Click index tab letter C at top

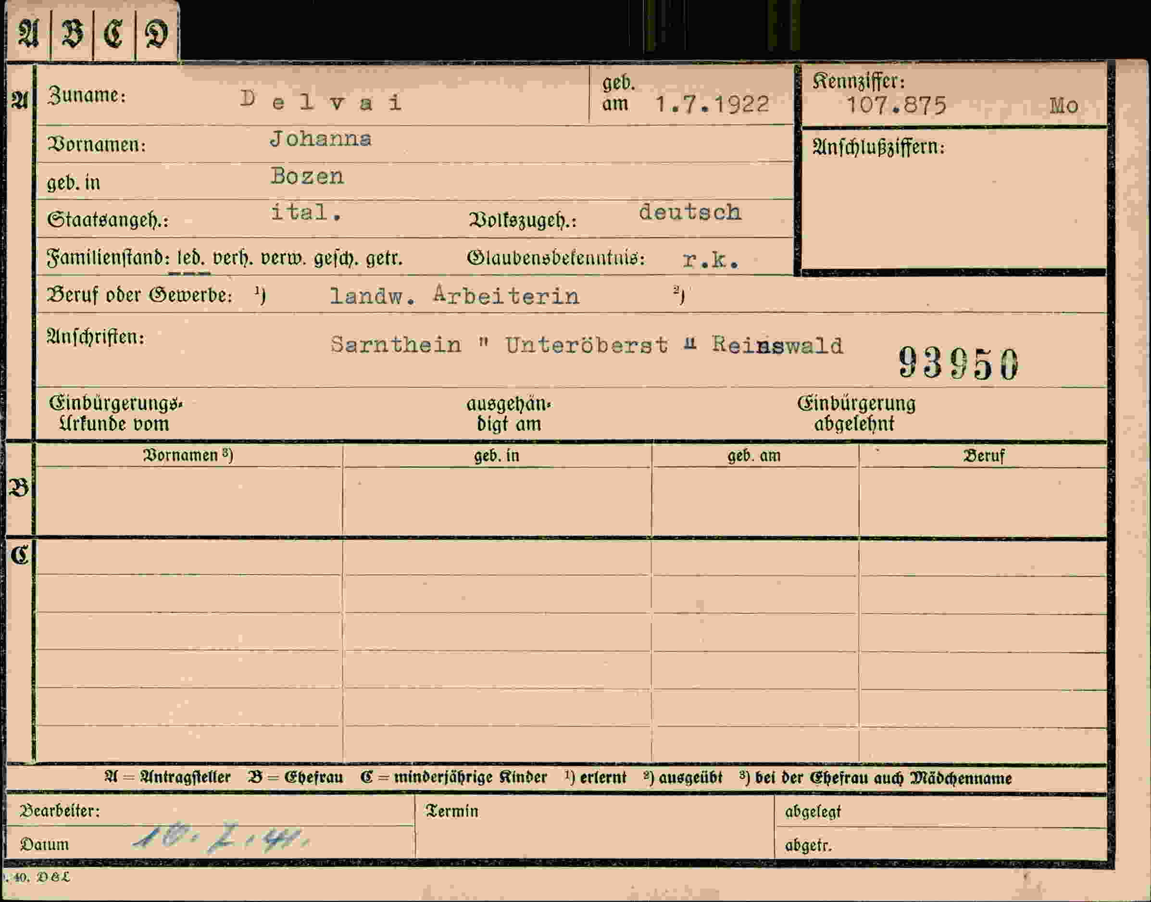point(113,34)
